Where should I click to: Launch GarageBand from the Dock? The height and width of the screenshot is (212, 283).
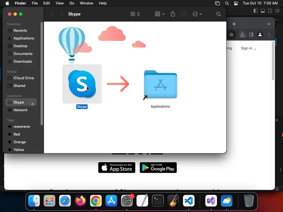[173, 201]
